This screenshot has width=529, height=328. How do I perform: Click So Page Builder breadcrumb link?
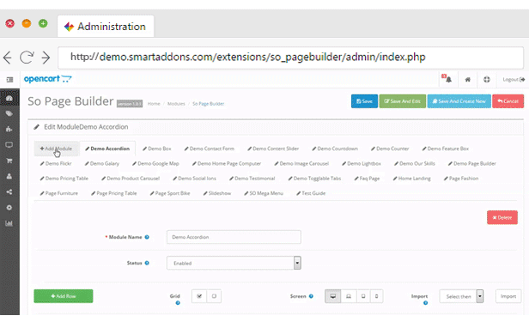208,104
